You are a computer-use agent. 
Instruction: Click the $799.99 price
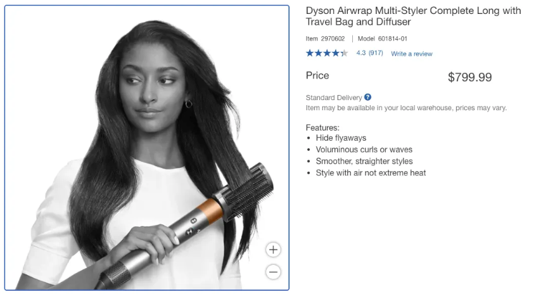(469, 77)
